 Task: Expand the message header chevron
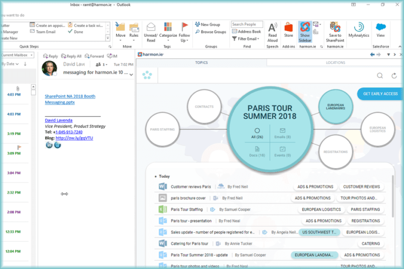click(132, 75)
